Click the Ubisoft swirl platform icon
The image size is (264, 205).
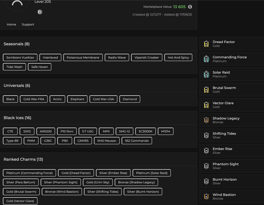click(40, 12)
